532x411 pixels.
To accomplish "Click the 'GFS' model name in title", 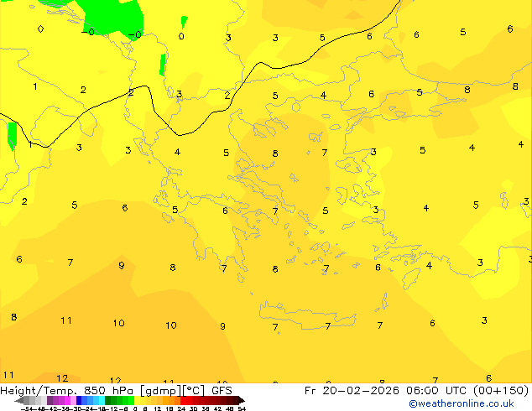I will pyautogui.click(x=222, y=391).
